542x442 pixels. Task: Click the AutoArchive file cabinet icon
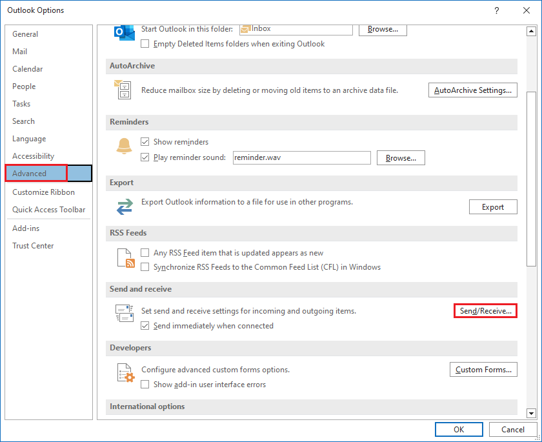click(123, 90)
